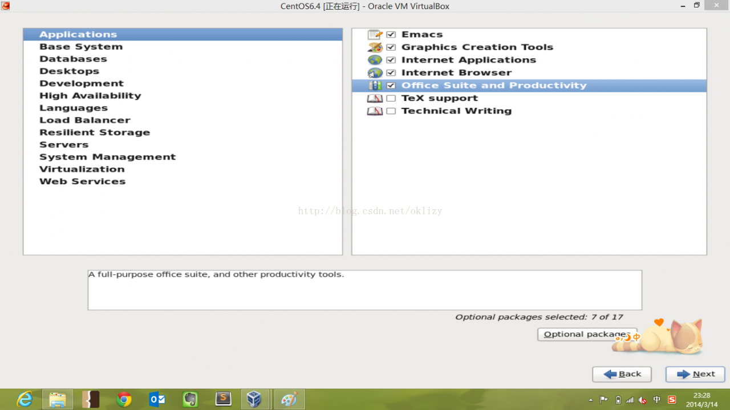Image resolution: width=730 pixels, height=410 pixels.
Task: Click the Chinese input mode indicator
Action: coord(657,400)
